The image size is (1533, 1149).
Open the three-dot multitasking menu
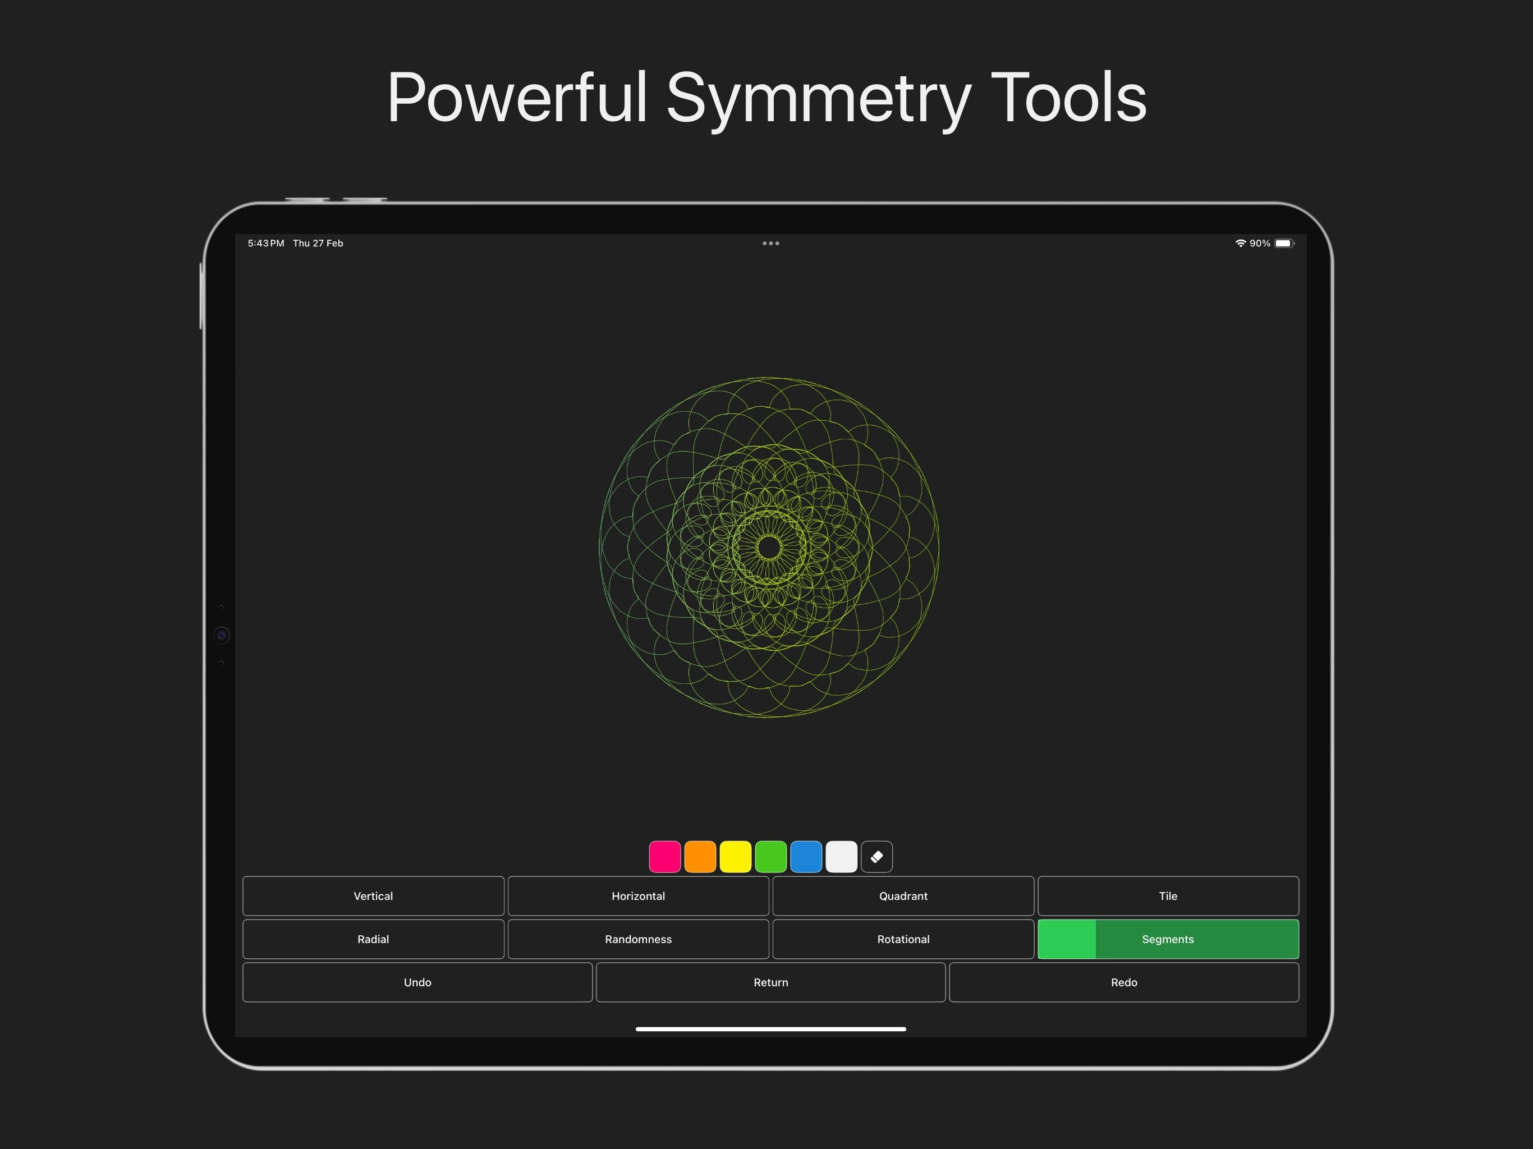(x=770, y=243)
